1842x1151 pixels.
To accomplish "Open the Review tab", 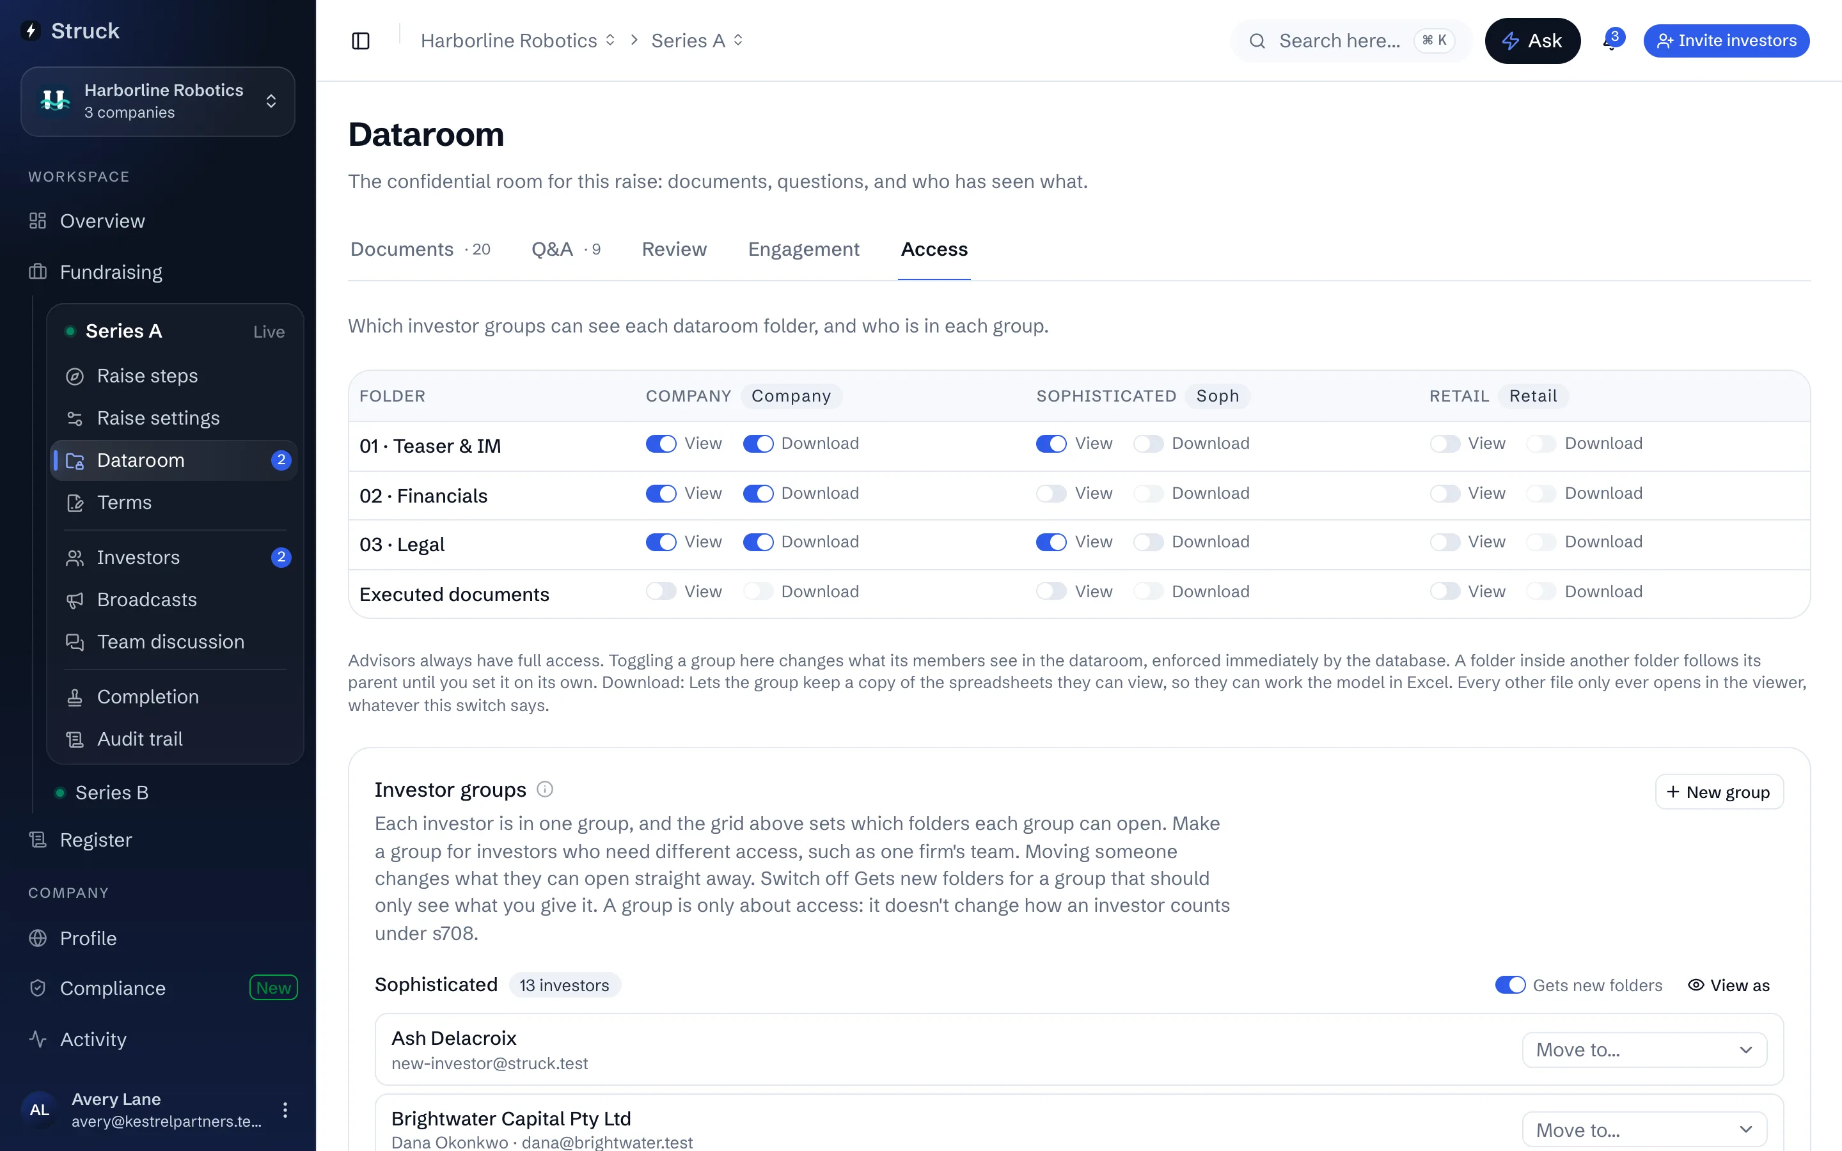I will click(x=673, y=249).
